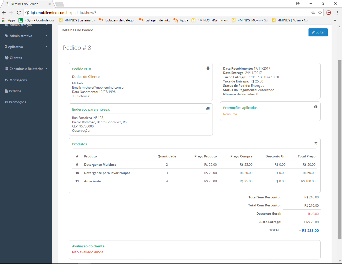Click the shopping cart icon in Produtos
This screenshot has width=342, height=264.
[315, 143]
